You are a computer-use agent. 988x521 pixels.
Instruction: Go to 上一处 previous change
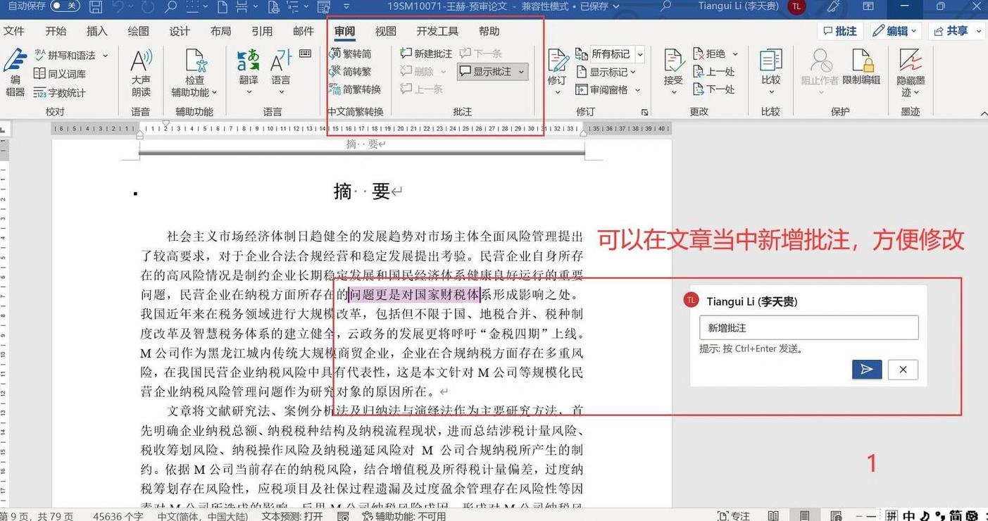[713, 71]
